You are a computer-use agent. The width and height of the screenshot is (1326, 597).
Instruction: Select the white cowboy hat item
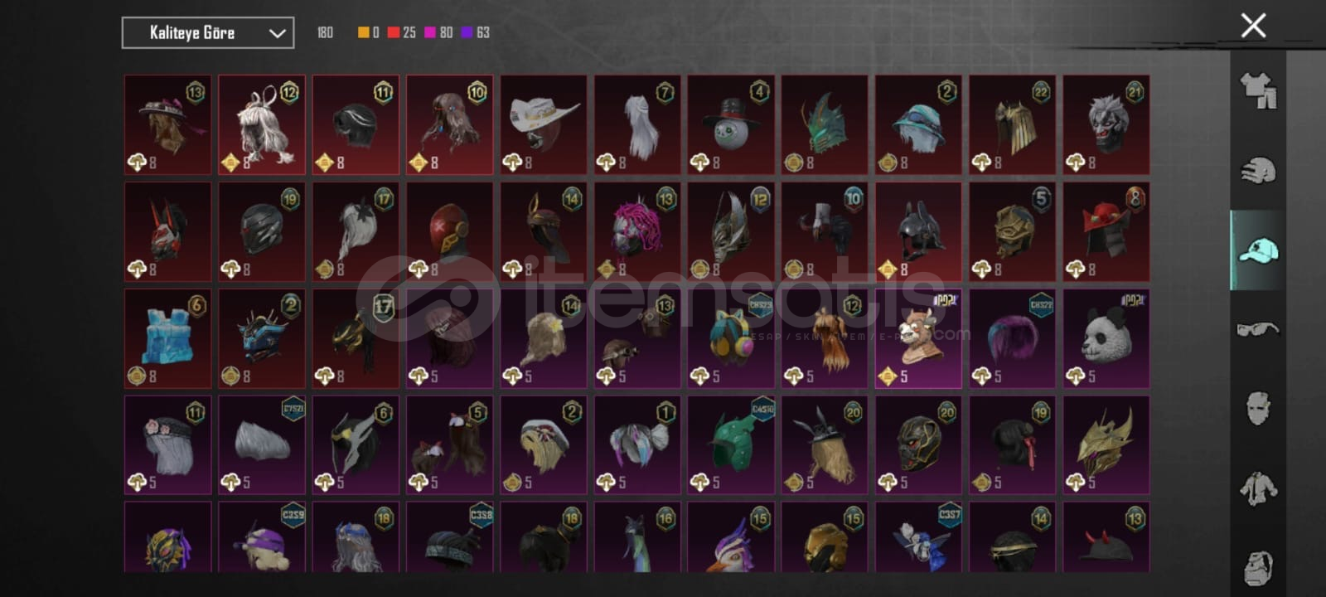[x=544, y=124]
